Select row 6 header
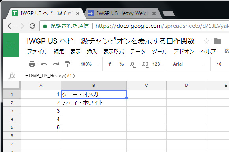229x152 pixels. click(x=12, y=136)
